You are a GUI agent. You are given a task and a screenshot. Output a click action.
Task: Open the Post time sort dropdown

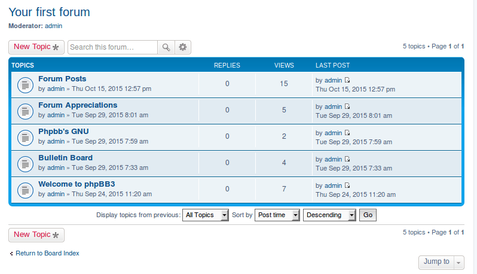click(277, 215)
